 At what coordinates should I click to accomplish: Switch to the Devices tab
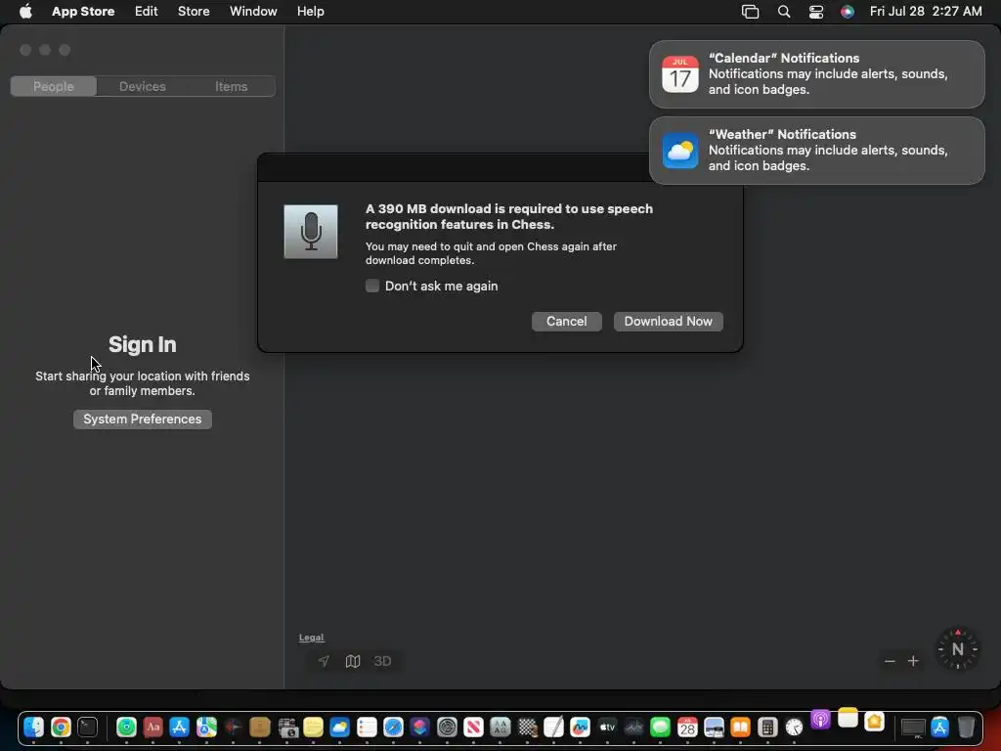[x=143, y=86]
